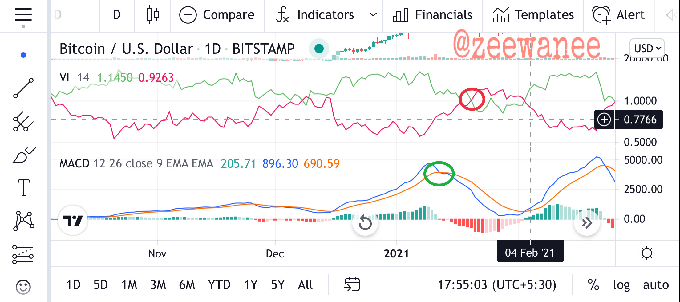Open the hamburger main menu
Image resolution: width=680 pixels, height=302 pixels.
pos(23,15)
